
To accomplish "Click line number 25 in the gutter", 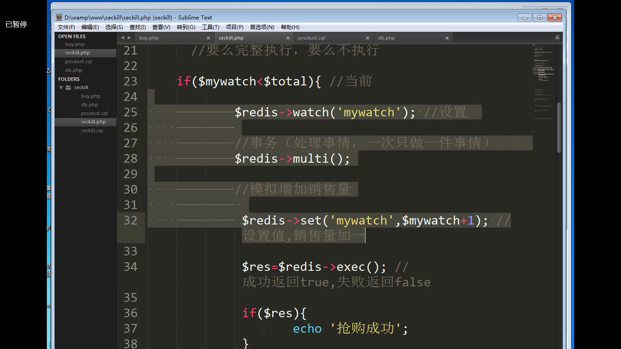I will pyautogui.click(x=130, y=112).
